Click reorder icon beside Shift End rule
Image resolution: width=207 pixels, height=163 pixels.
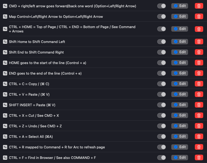pos(5,52)
